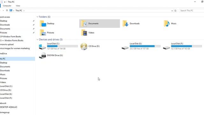This screenshot has width=204, height=115.
Task: Select the CD Drive (D:) disc icon
Action: pyautogui.click(x=84, y=46)
